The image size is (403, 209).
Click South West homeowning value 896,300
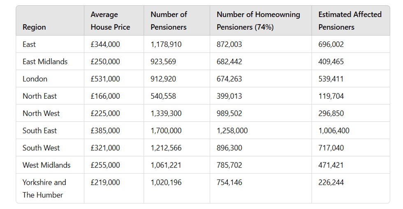(x=229, y=148)
